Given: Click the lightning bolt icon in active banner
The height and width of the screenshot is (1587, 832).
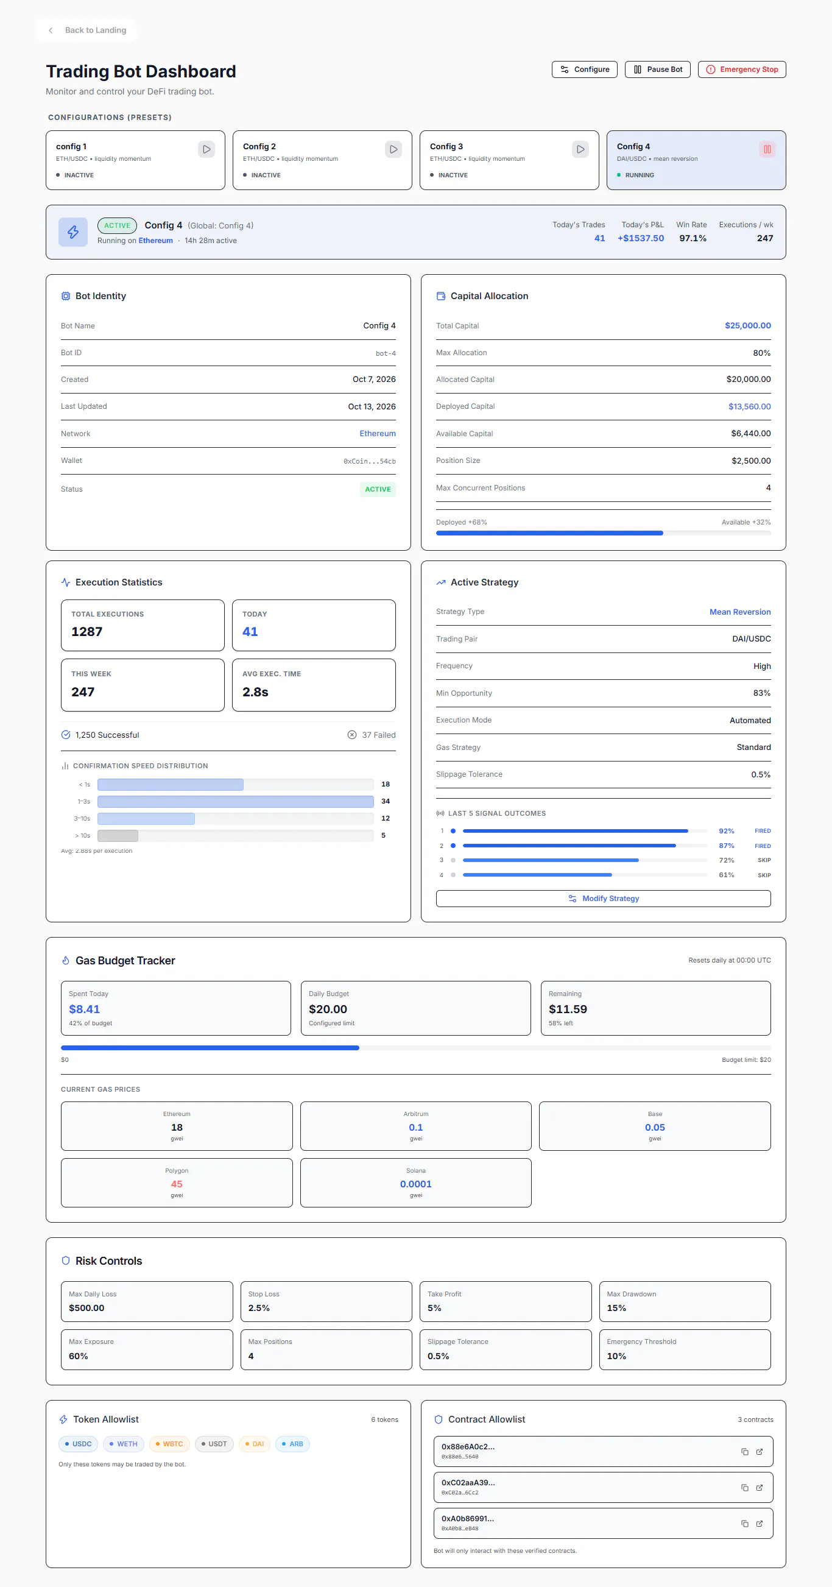Looking at the screenshot, I should 73,232.
